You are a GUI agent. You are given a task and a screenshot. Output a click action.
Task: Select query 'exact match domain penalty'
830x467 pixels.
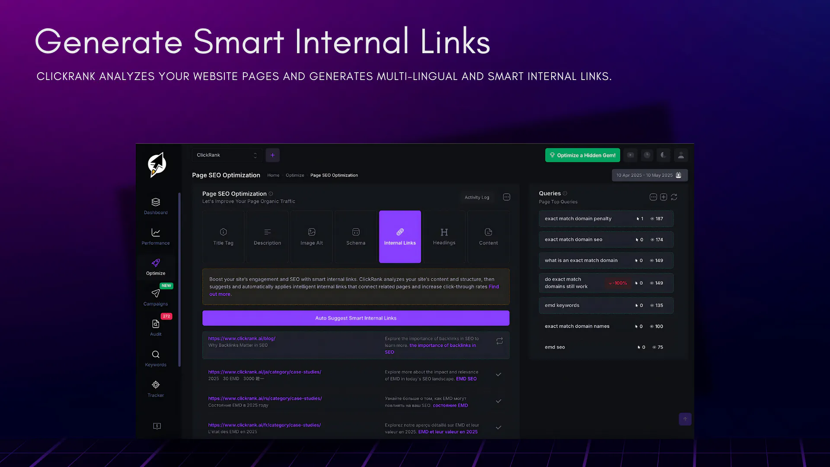pyautogui.click(x=606, y=219)
